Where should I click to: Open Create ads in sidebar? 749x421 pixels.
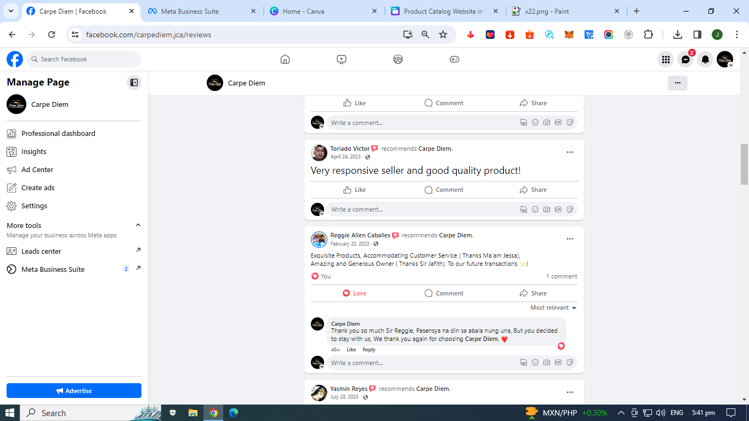(x=73, y=187)
